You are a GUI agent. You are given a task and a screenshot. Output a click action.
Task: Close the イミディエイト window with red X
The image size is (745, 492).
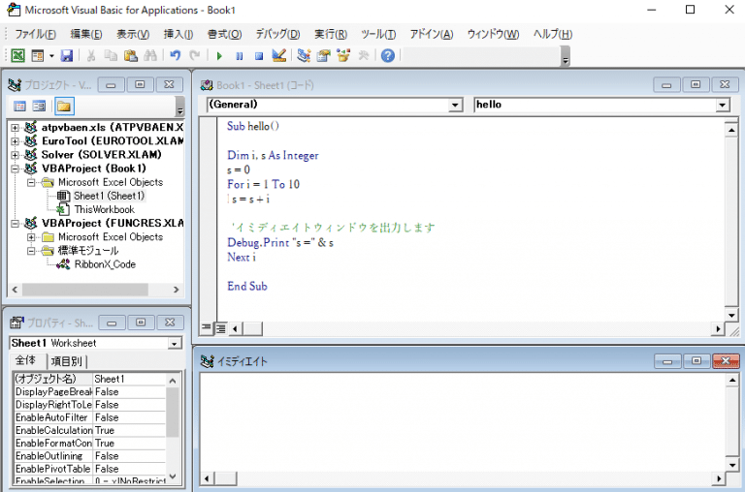point(726,361)
